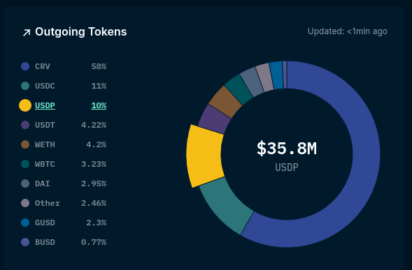The image size is (412, 270).
Task: Click the CRV legend color dot
Action: click(25, 66)
